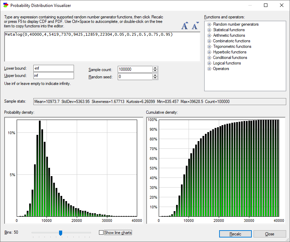Select Logical functions tree label
Screen dimensions: 290x242
(x=227, y=63)
